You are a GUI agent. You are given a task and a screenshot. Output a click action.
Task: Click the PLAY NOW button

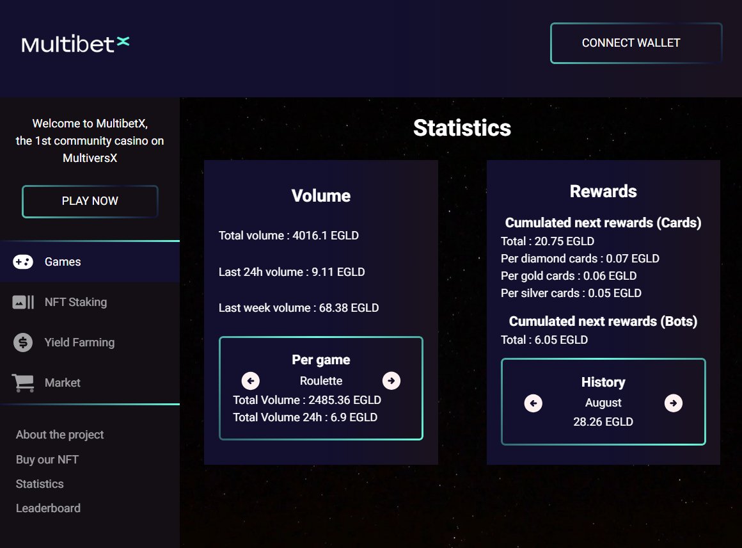(x=90, y=201)
